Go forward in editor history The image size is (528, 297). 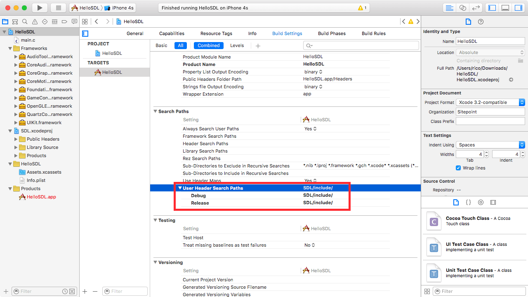[x=108, y=21]
